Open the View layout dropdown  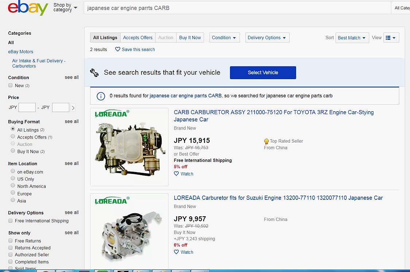(x=391, y=38)
